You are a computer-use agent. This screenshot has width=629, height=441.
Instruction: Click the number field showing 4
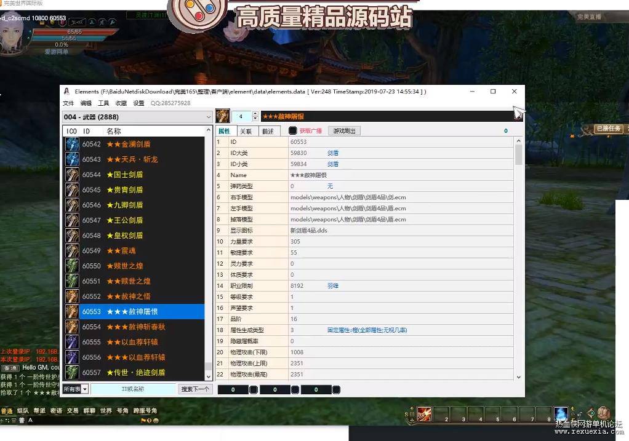pos(241,117)
